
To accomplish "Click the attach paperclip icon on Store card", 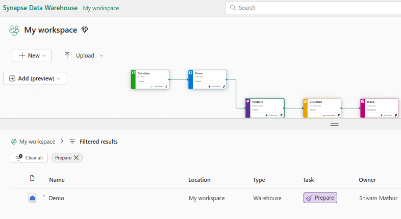I will [x=224, y=87].
